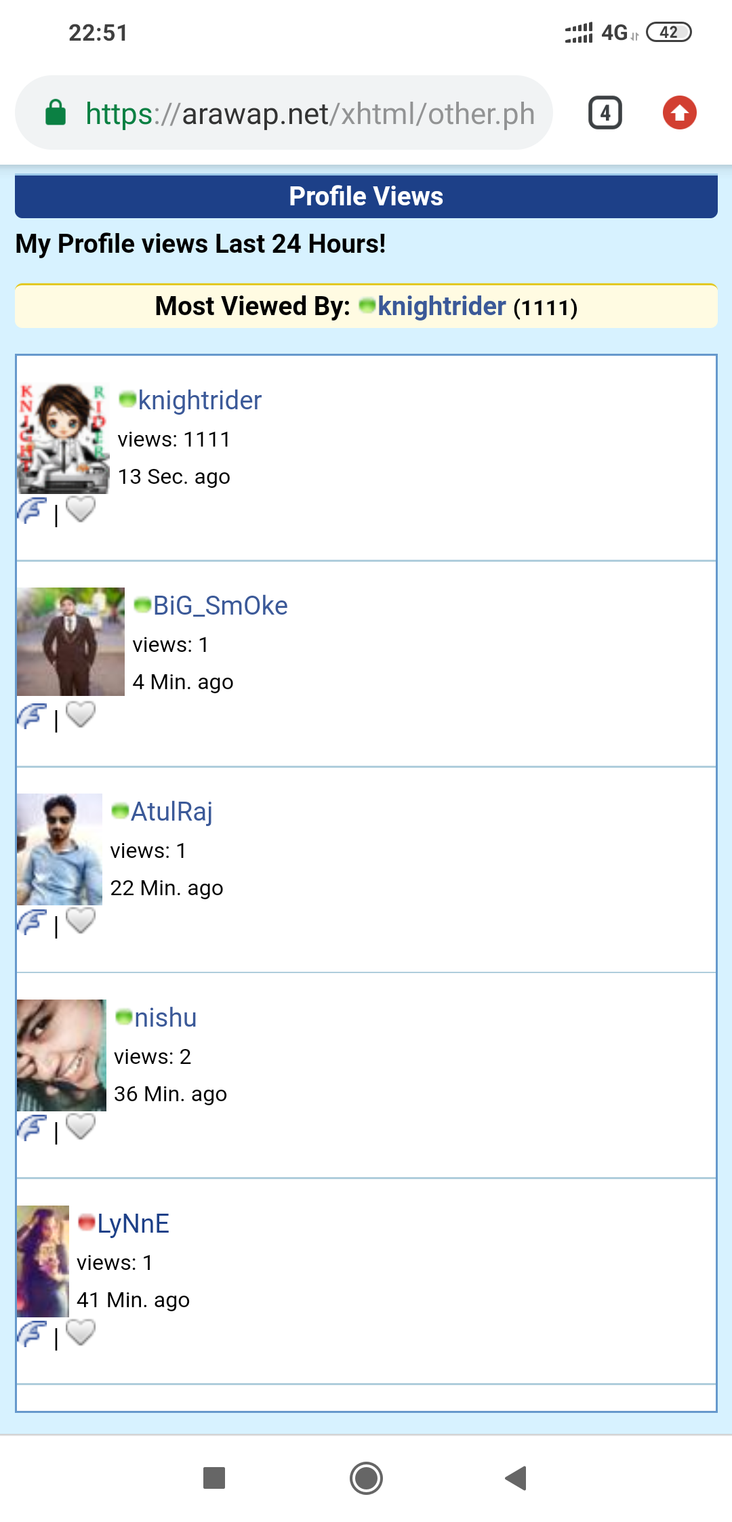Screen dimensions: 732x1522
Task: Tap the Android home navigation button
Action: pyautogui.click(x=366, y=1478)
